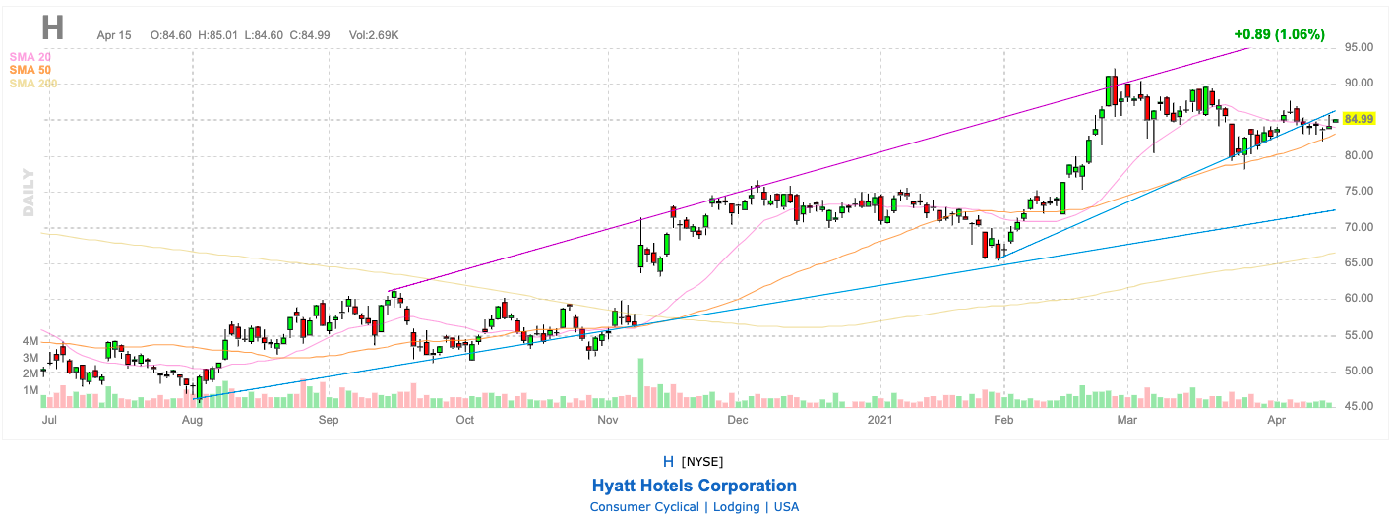Click the 70.00 price axis label
This screenshot has height=516, width=1393.
point(1360,227)
